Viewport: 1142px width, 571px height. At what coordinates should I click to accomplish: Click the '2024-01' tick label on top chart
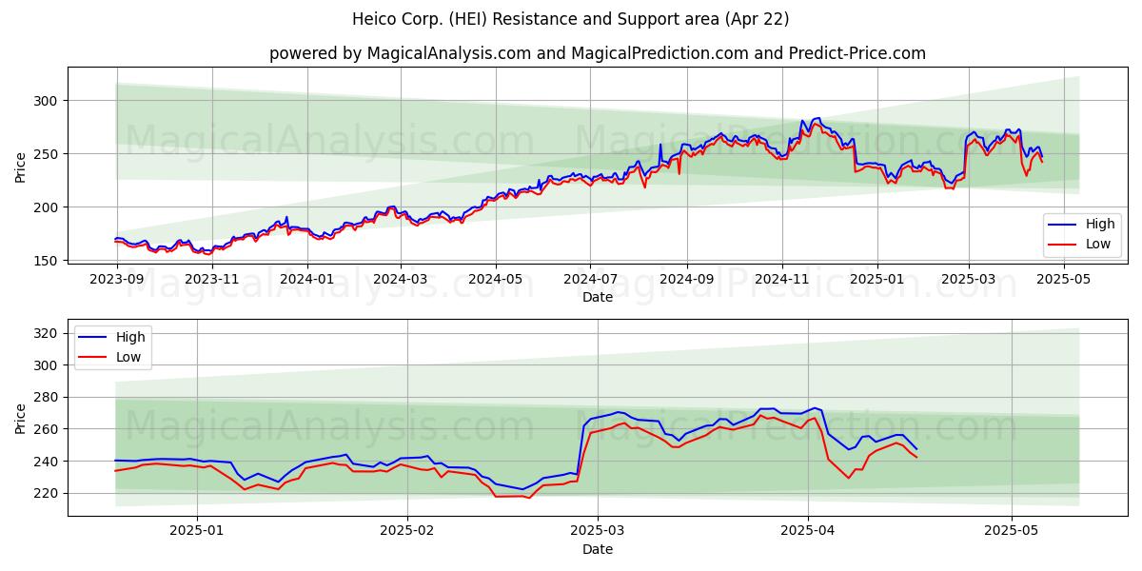click(306, 280)
